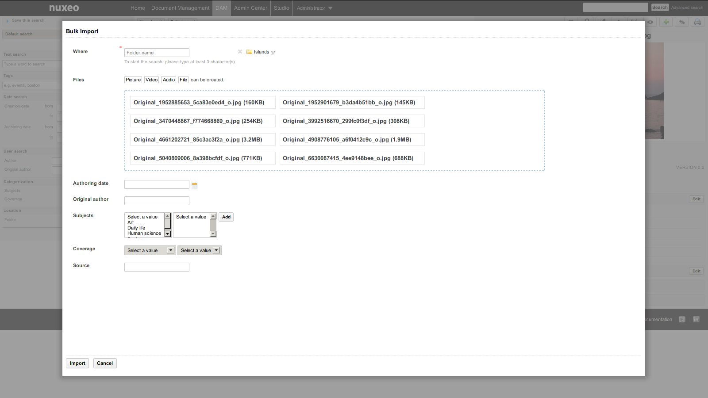Click the lower Edit button in the background page

(x=696, y=271)
